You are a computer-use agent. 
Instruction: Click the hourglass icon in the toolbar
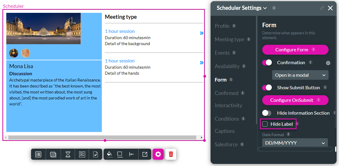click(x=68, y=154)
